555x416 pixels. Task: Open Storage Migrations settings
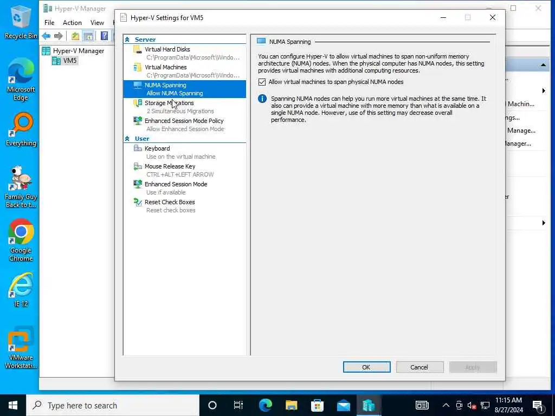coord(184,107)
